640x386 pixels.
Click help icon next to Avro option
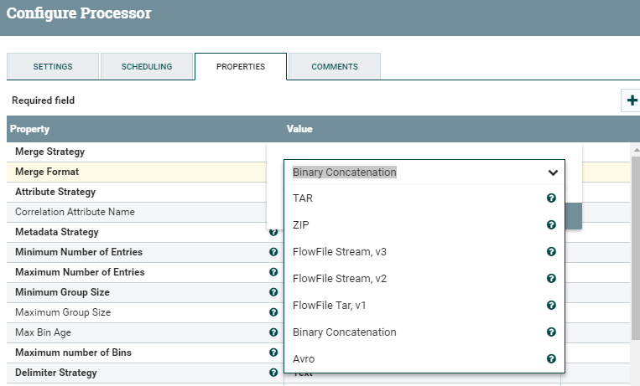coord(551,359)
